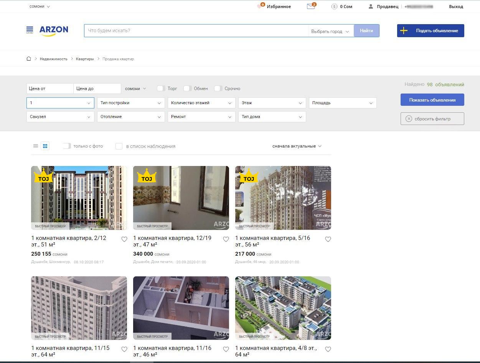Switch to grid view layout icon
Viewport: 480px width, 363px height.
point(45,146)
